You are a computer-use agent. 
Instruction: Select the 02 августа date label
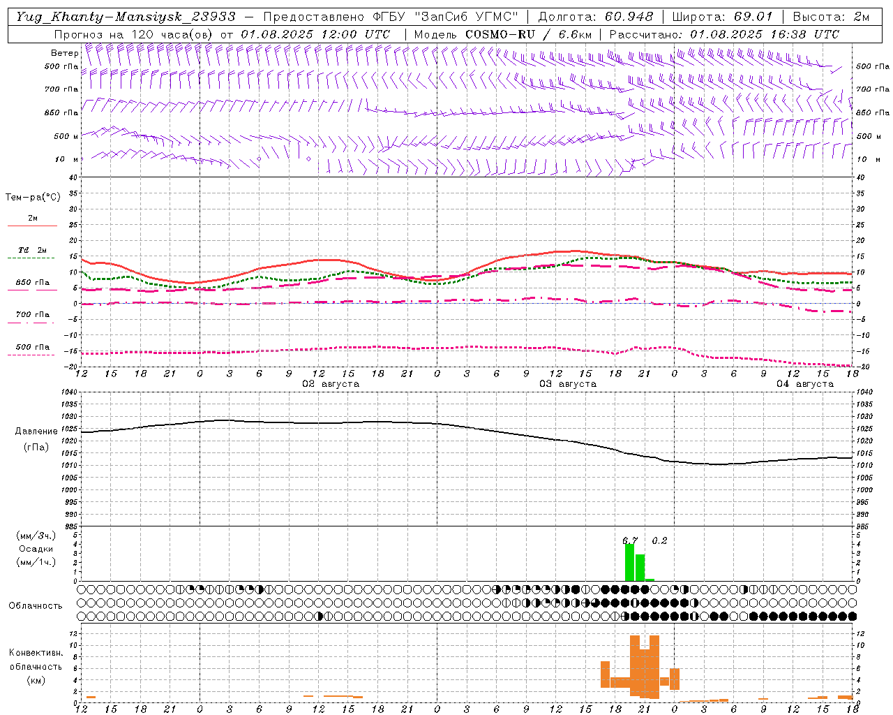[331, 384]
